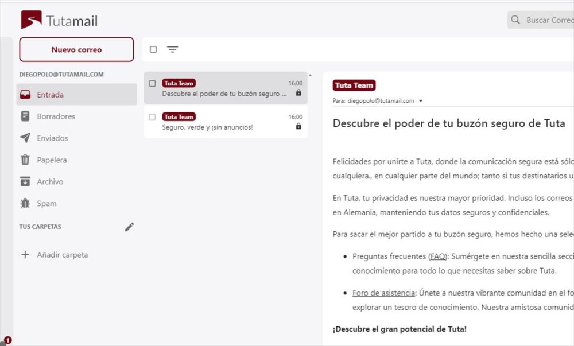Screen dimensions: 574x346
Task: Open the Enviados folder
Action: (76, 138)
